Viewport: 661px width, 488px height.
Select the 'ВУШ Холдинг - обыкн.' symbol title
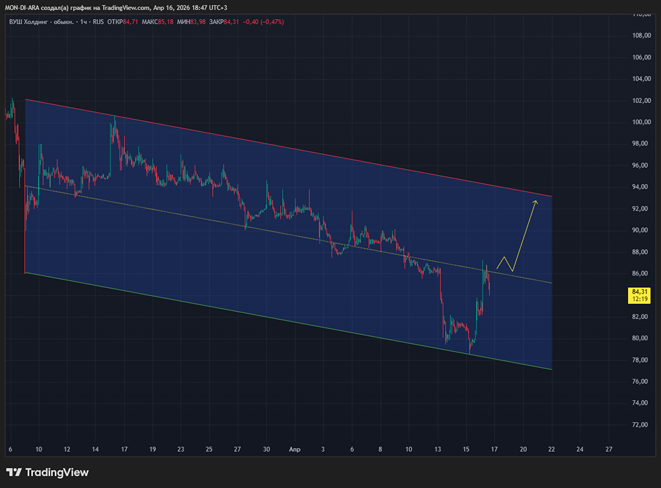click(41, 22)
